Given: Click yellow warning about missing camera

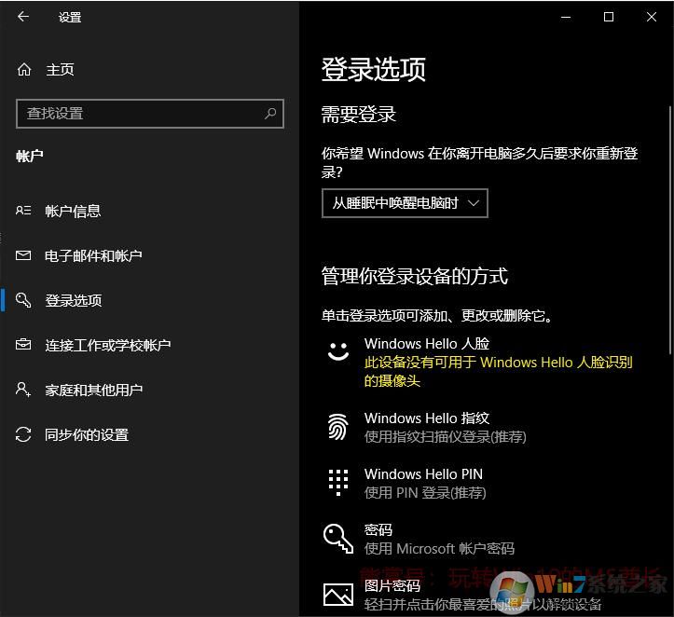Looking at the screenshot, I should [x=498, y=371].
